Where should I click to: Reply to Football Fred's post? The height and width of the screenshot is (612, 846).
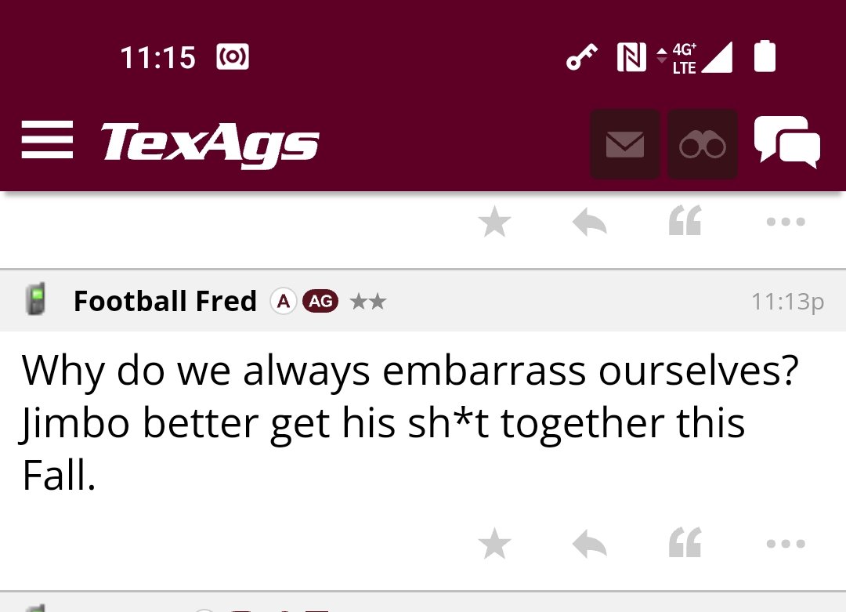(x=590, y=544)
